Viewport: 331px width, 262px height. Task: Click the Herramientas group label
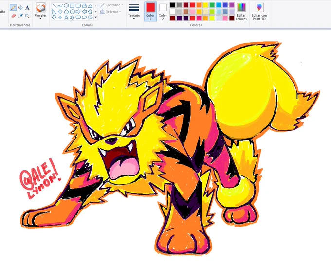(20, 25)
